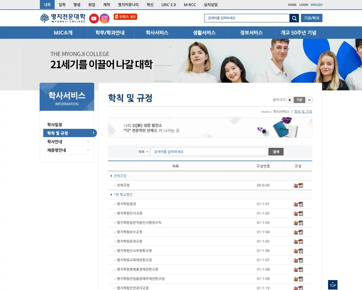
Task: Open the 명지학원안전관리규정 entry
Action: point(133,288)
